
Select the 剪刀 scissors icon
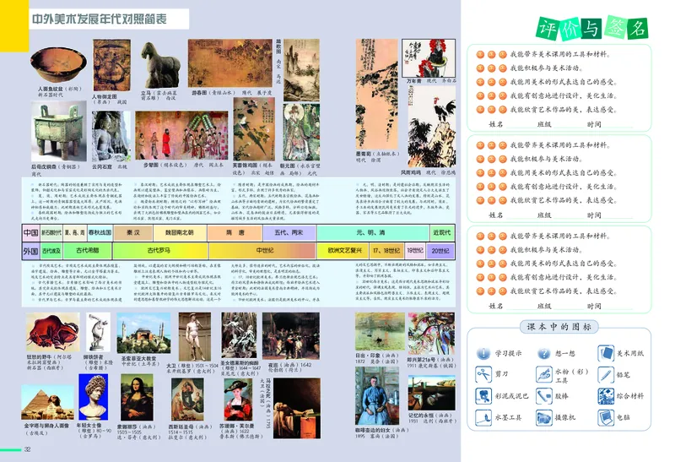(x=483, y=374)
